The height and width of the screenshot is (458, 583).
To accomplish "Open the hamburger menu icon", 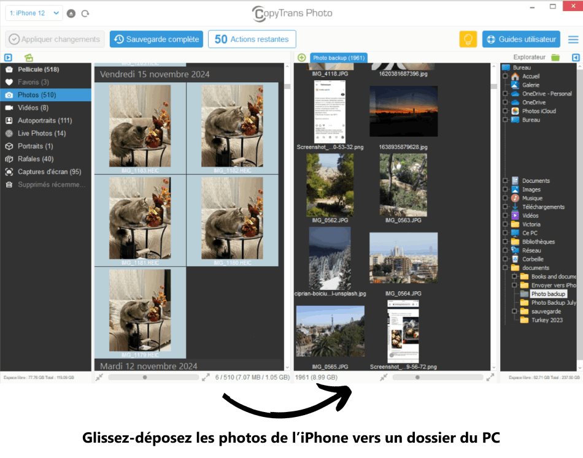I will click(573, 39).
